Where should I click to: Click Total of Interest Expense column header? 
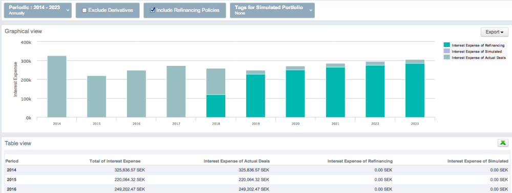(115, 161)
